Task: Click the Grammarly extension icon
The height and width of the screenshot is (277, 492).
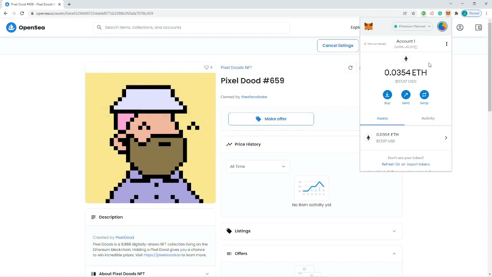Action: click(440, 13)
